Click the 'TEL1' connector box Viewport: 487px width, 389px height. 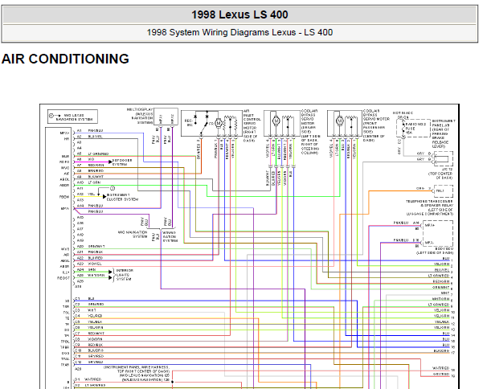444,190
